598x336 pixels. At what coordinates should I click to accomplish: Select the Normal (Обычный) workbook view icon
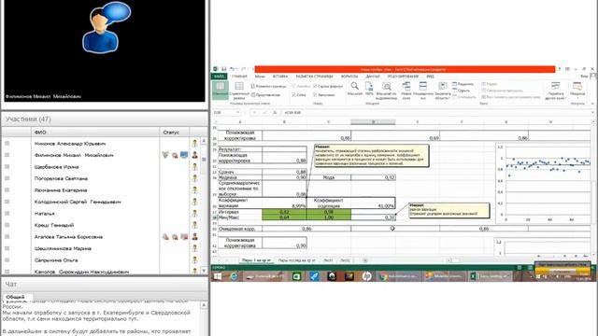(x=221, y=90)
